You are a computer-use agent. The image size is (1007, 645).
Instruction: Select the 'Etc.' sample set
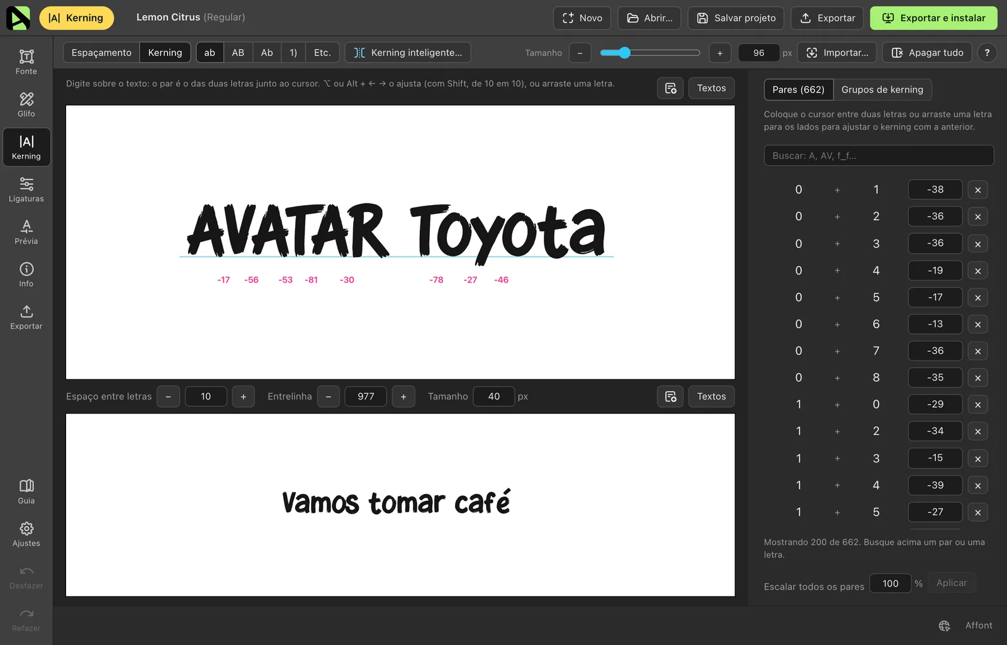(322, 53)
